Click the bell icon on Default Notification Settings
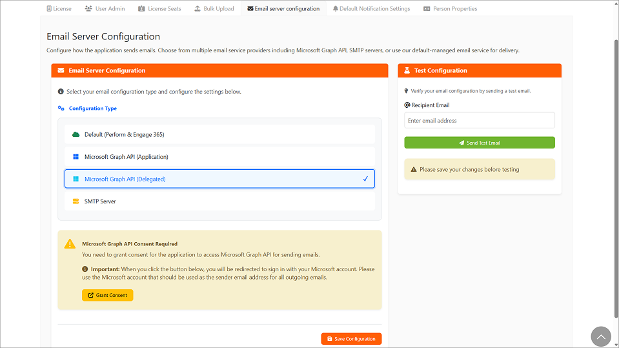 (x=335, y=8)
